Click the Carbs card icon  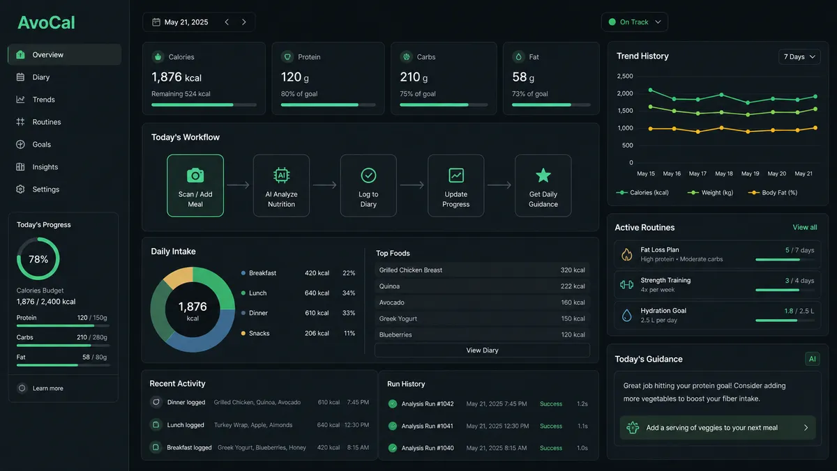[406, 56]
